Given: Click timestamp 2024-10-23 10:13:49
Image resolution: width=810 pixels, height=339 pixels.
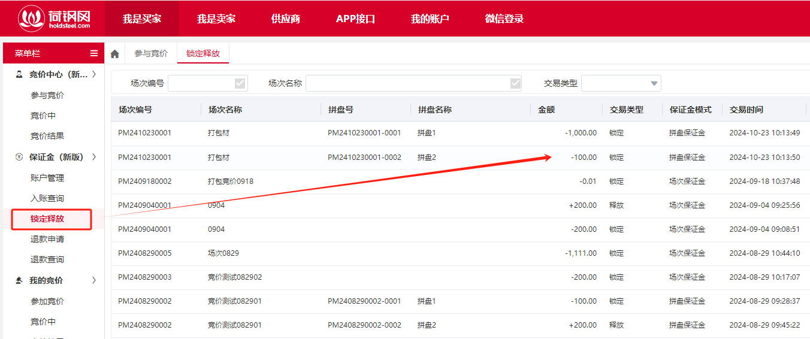Looking at the screenshot, I should (764, 133).
